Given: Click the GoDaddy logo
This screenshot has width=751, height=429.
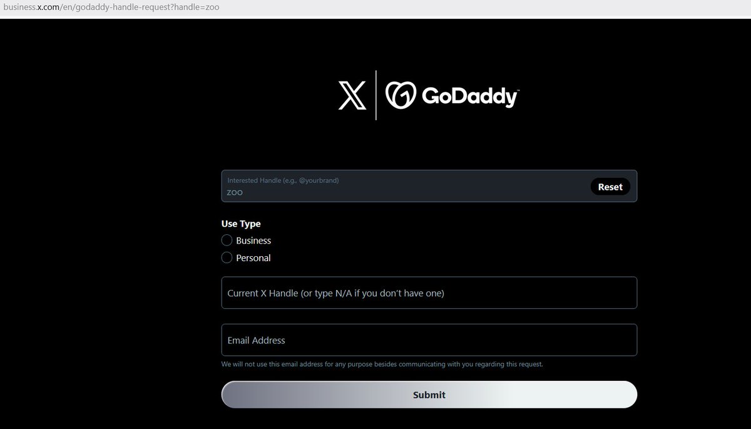Looking at the screenshot, I should [x=452, y=95].
